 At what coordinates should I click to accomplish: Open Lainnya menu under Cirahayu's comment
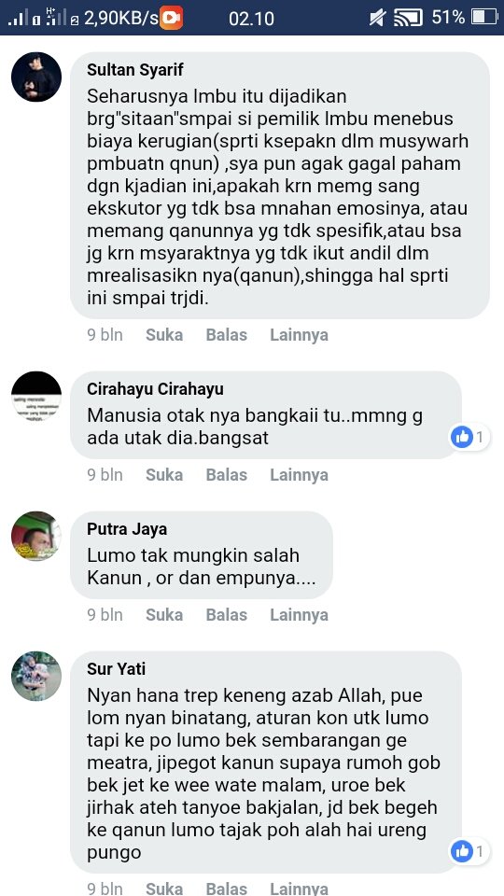coord(299,475)
